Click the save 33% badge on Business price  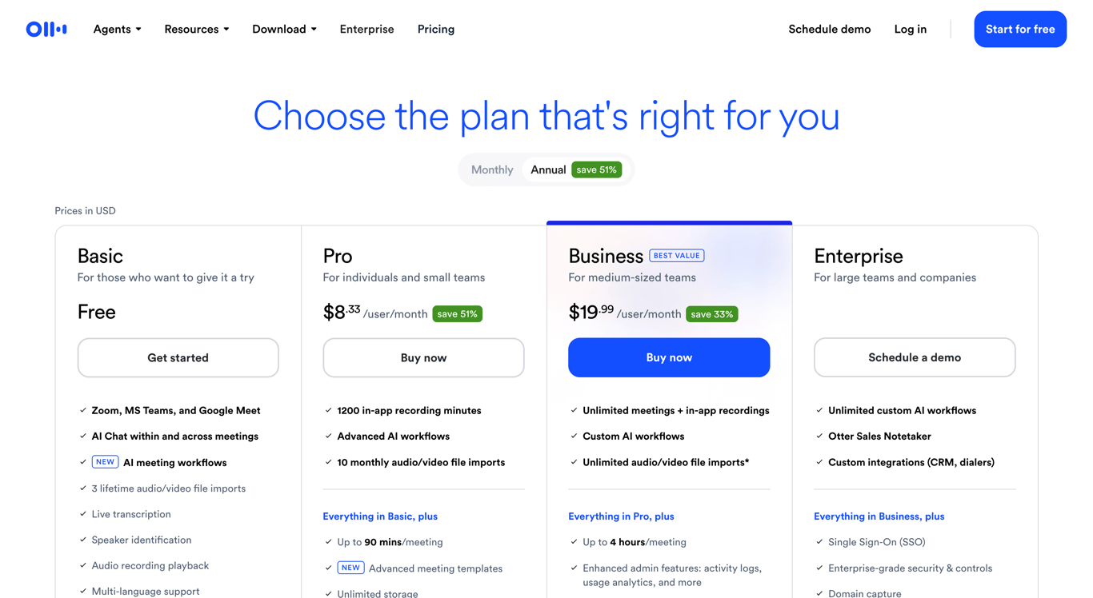[711, 314]
